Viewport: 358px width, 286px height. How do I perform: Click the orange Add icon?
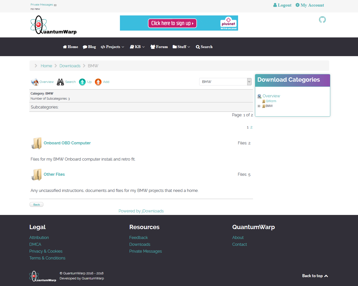click(98, 82)
